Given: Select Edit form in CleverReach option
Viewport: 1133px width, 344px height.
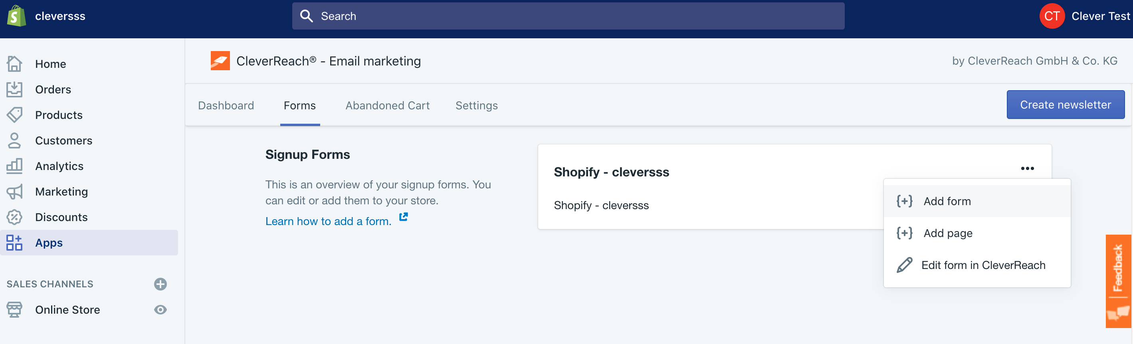Looking at the screenshot, I should click(983, 265).
